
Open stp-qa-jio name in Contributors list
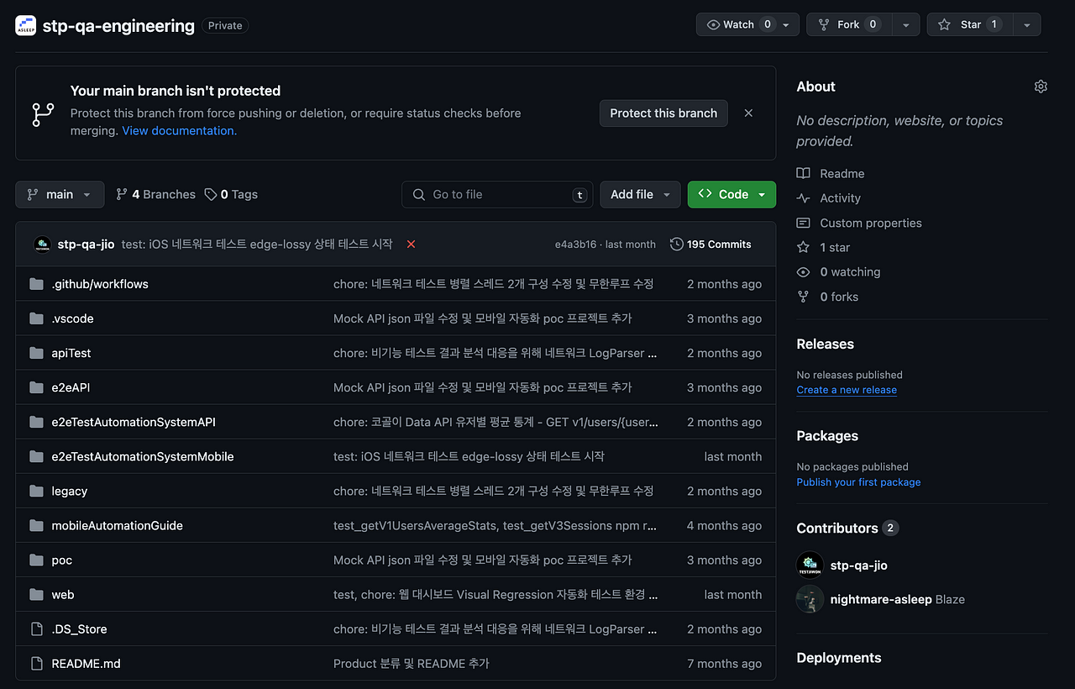click(858, 565)
